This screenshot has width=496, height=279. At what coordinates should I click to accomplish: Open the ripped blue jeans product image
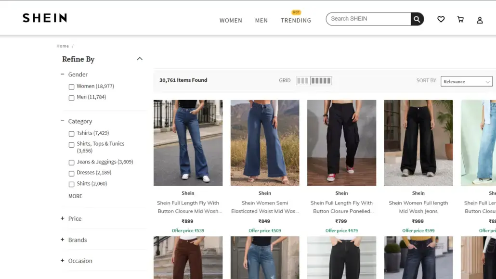click(265, 257)
